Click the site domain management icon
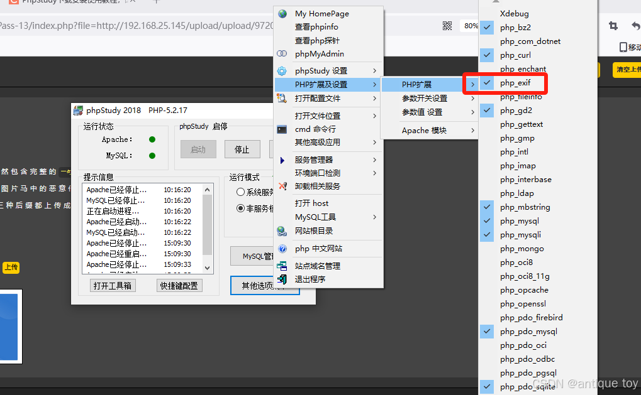The height and width of the screenshot is (395, 641). [x=282, y=266]
